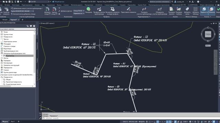This screenshot has width=220, height=123.
Task: Open the Autodesk App Store cart icon
Action: point(190,2)
